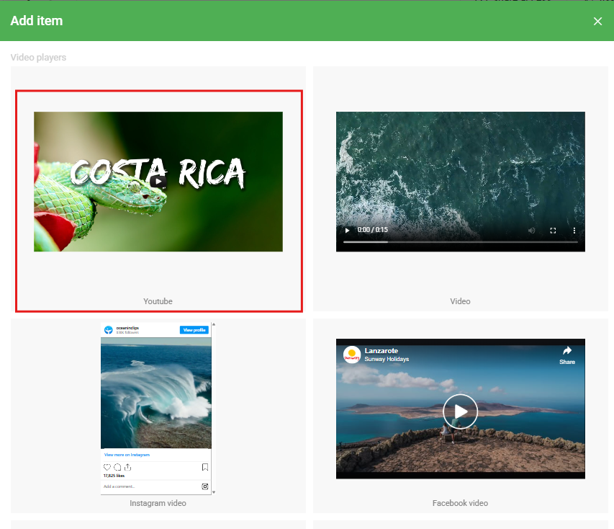Open View more on Instagram link
This screenshot has height=529, width=614.
pos(127,455)
